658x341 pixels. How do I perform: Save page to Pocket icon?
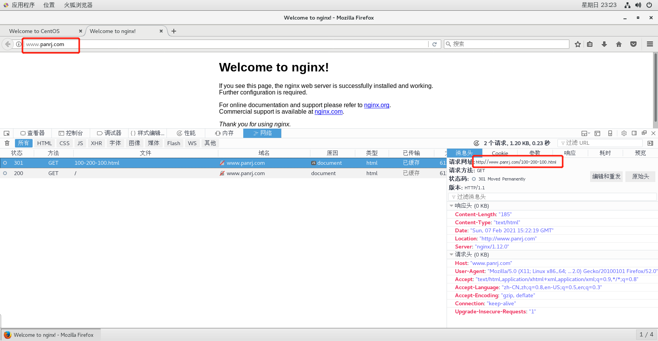click(633, 44)
